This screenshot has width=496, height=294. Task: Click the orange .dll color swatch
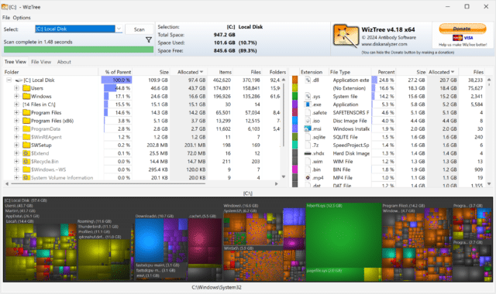(x=294, y=80)
